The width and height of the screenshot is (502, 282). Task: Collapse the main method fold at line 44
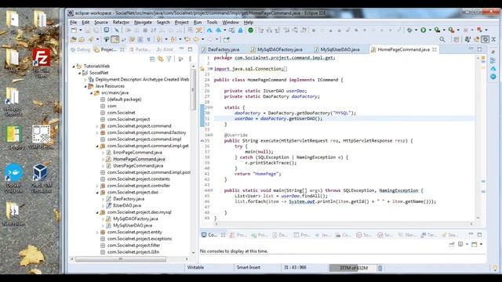pos(211,190)
